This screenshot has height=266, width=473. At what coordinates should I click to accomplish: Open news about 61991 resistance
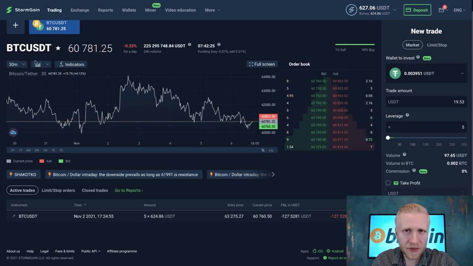click(x=124, y=174)
